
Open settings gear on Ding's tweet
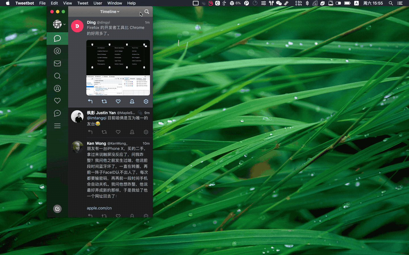tap(146, 101)
